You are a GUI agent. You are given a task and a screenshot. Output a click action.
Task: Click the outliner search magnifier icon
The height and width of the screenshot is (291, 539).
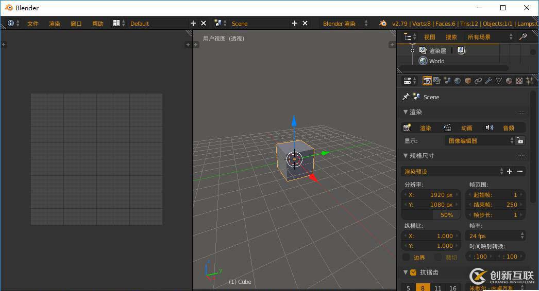[523, 37]
